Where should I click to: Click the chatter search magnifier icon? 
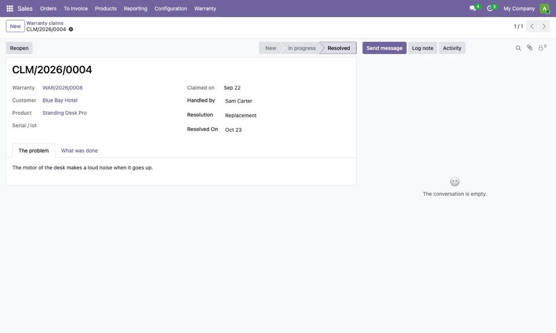coord(518,48)
